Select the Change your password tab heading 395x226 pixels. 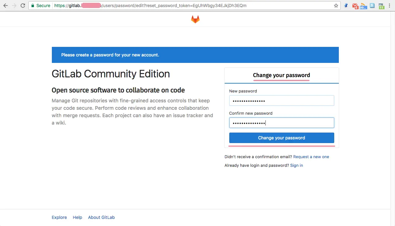281,75
